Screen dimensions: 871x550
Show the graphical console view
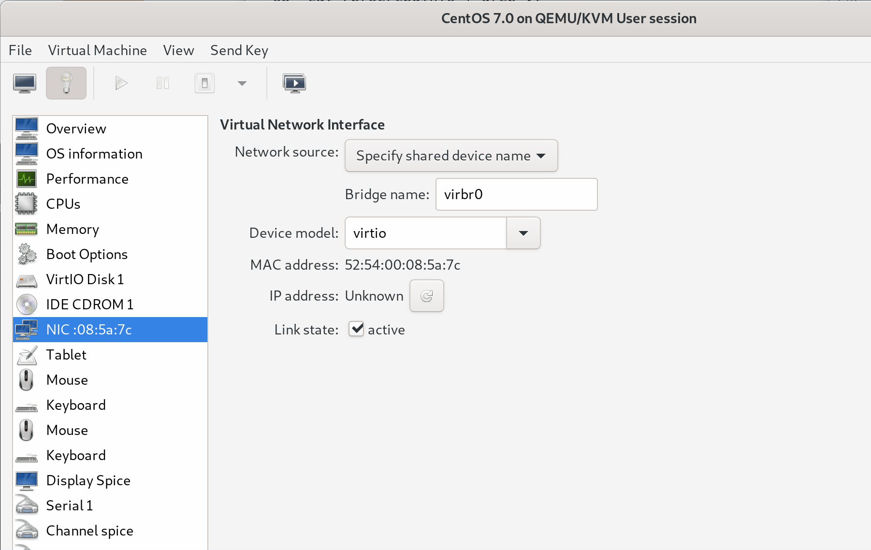click(25, 84)
